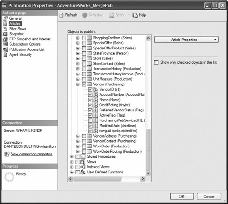Expand the VendorContact (Purchasing) node

click(x=78, y=141)
